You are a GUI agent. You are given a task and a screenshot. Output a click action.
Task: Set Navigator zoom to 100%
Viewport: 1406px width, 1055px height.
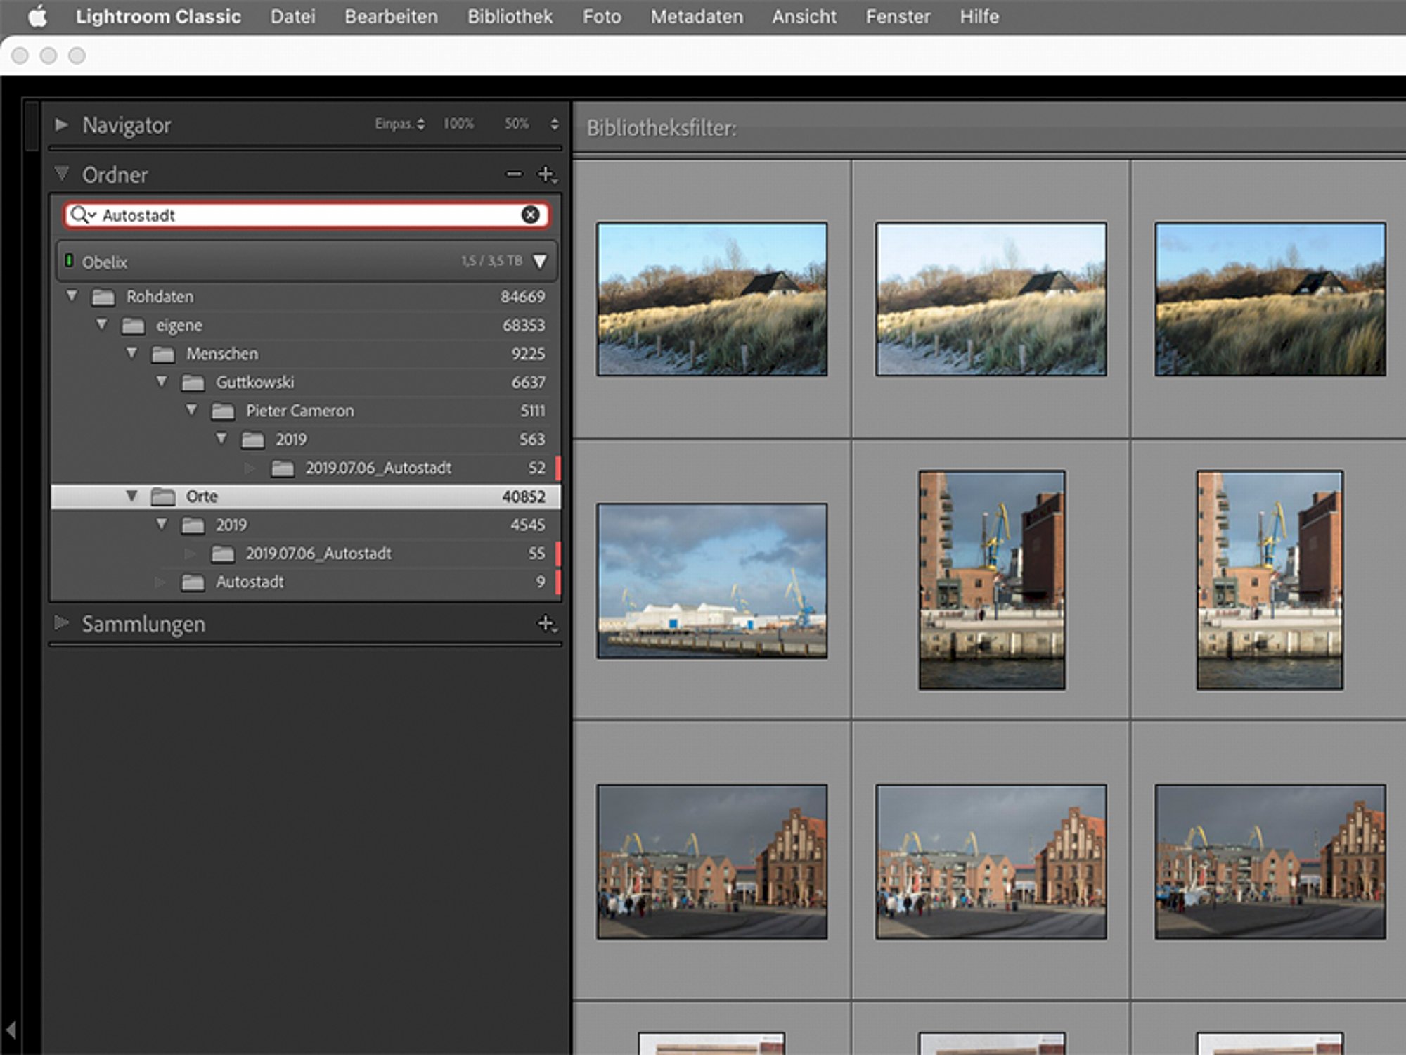coord(458,124)
